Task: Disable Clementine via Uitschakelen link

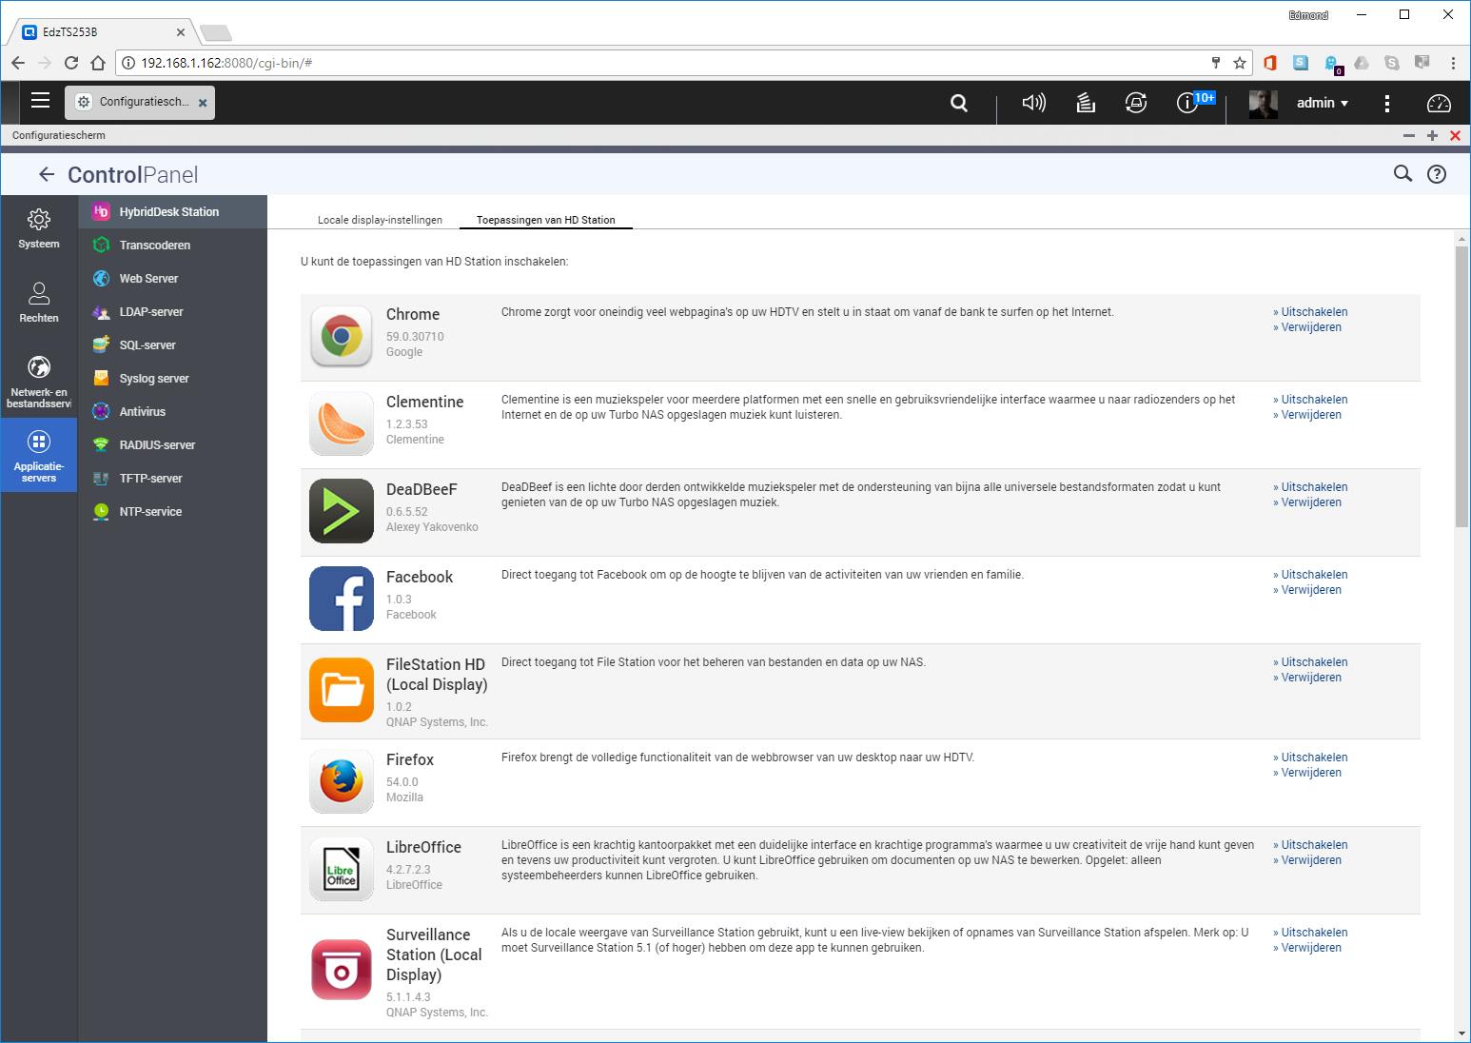Action: [1310, 400]
